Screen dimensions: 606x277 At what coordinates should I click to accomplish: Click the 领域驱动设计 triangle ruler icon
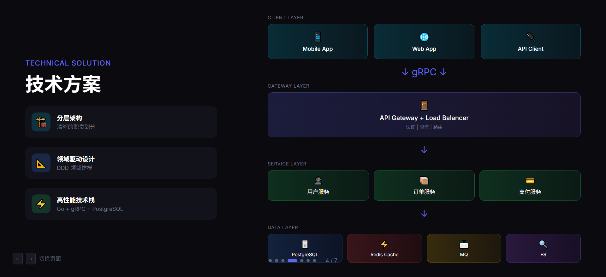pos(41,163)
